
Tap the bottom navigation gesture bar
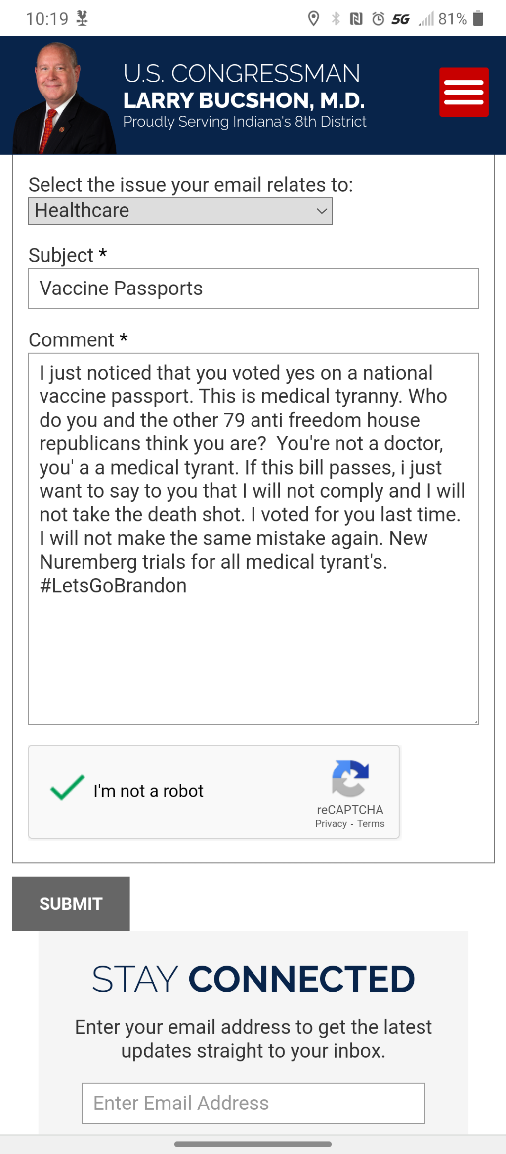[253, 1144]
